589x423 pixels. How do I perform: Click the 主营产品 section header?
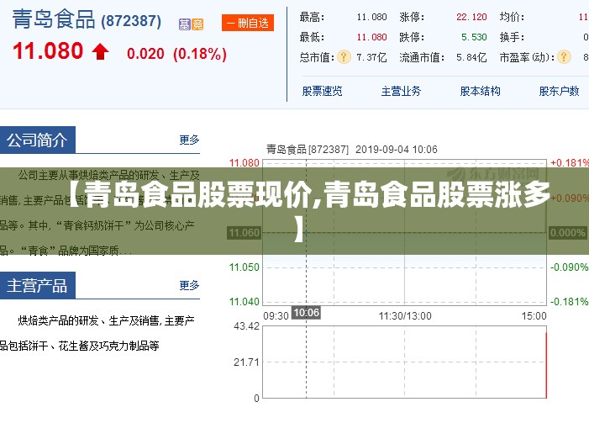click(38, 285)
